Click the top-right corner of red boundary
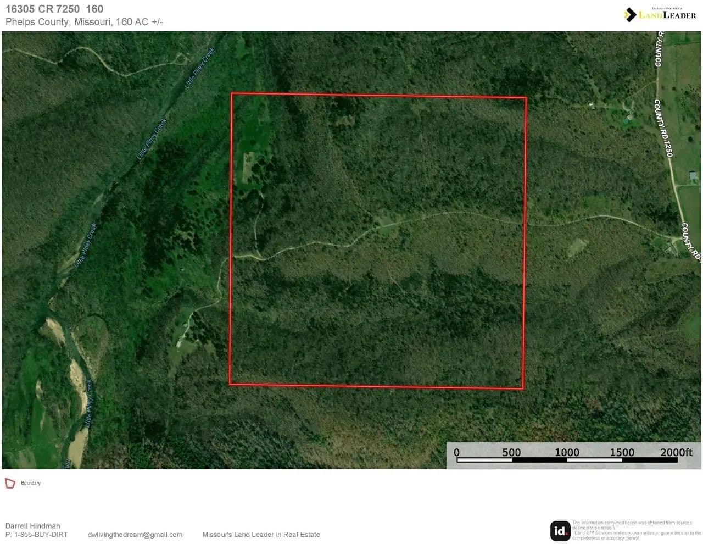Image resolution: width=703 pixels, height=544 pixels. (x=526, y=98)
